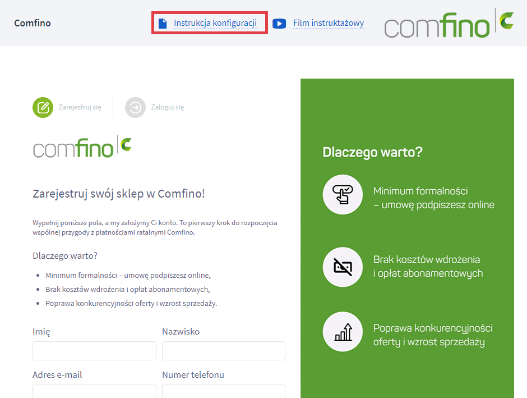Open the Instrukcja konfiguracji link
The width and height of the screenshot is (527, 398).
tap(215, 23)
